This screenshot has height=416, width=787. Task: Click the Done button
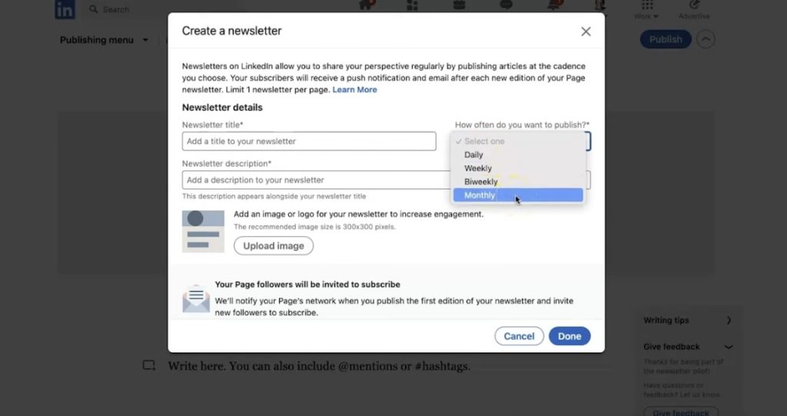(x=569, y=336)
